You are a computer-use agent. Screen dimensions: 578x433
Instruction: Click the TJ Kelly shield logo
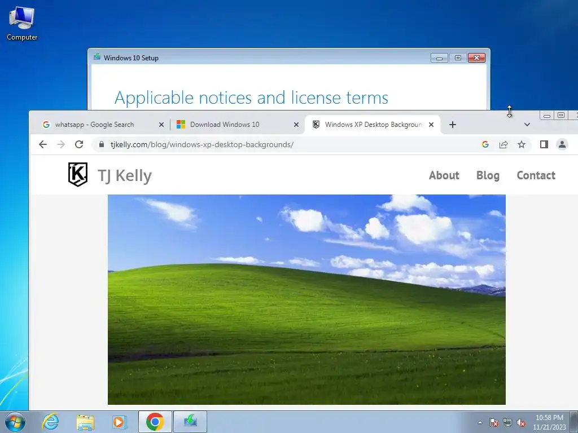[78, 175]
